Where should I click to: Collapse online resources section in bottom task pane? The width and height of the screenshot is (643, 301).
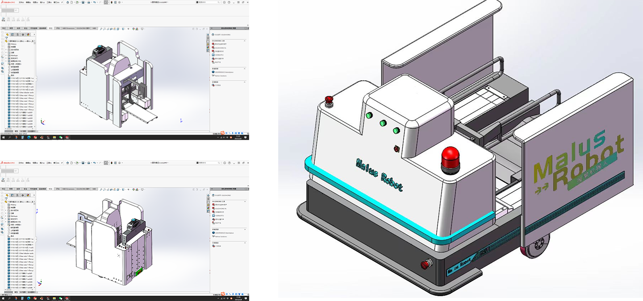coord(245,230)
